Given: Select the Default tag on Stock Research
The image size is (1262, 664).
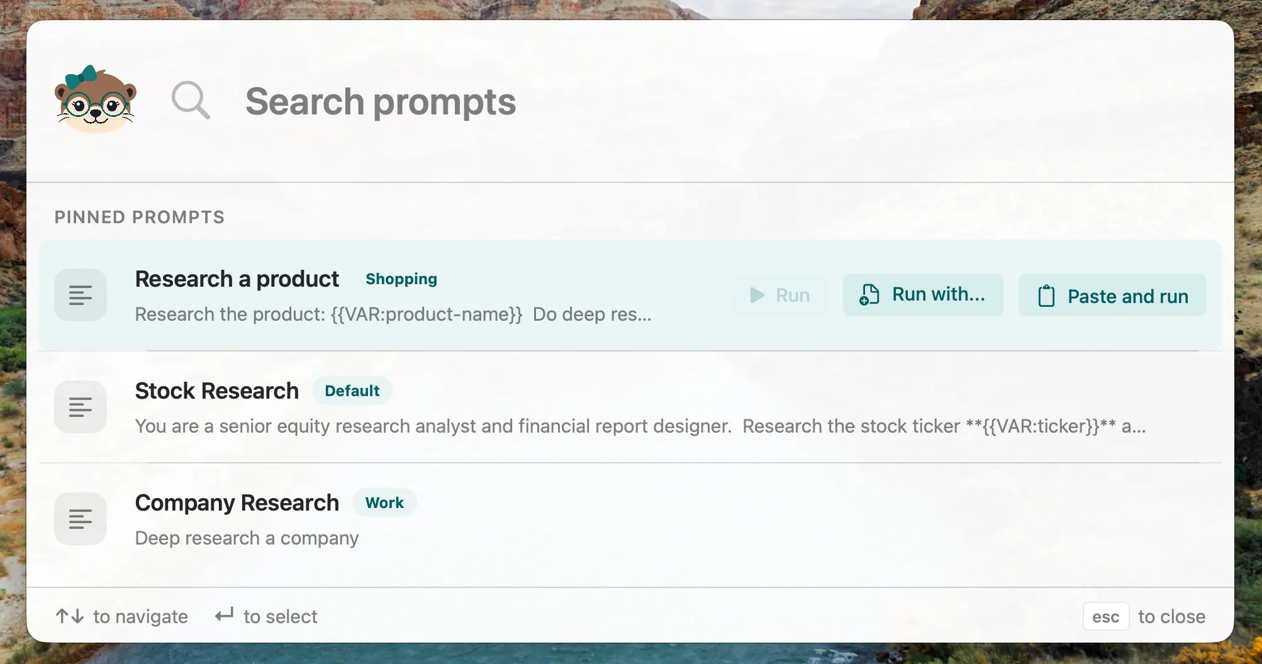Looking at the screenshot, I should click(x=352, y=390).
